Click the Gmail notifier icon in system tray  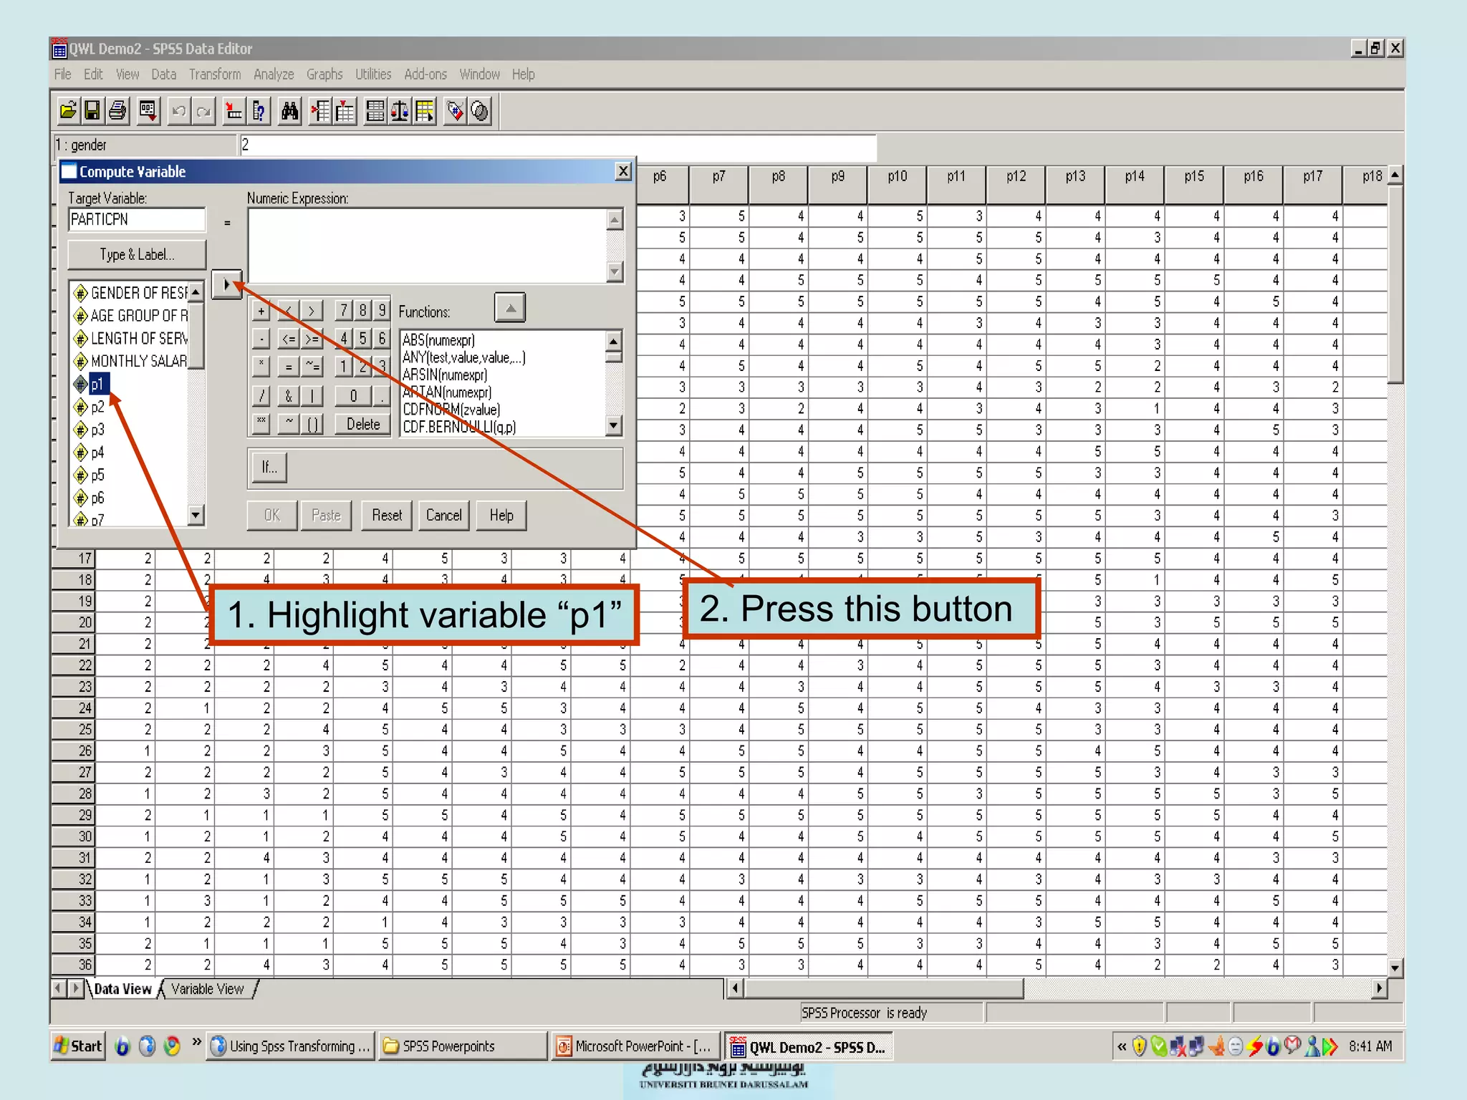(1292, 1046)
